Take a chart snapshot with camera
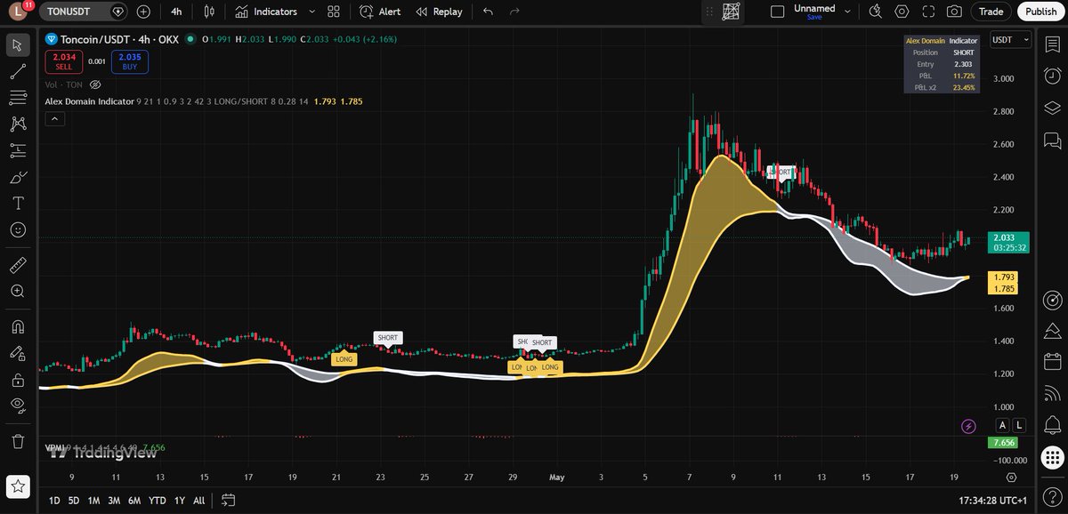The height and width of the screenshot is (514, 1068). click(954, 12)
